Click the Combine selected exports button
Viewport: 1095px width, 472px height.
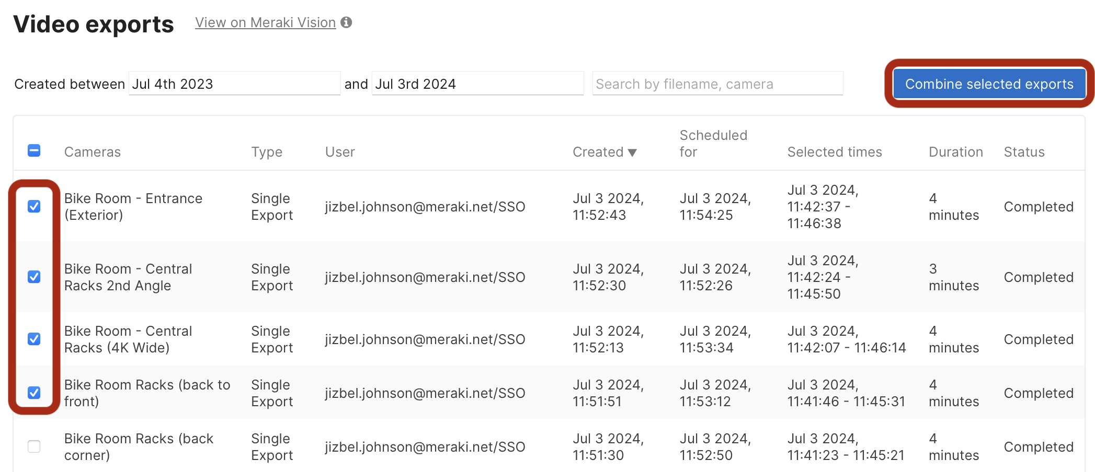click(989, 84)
